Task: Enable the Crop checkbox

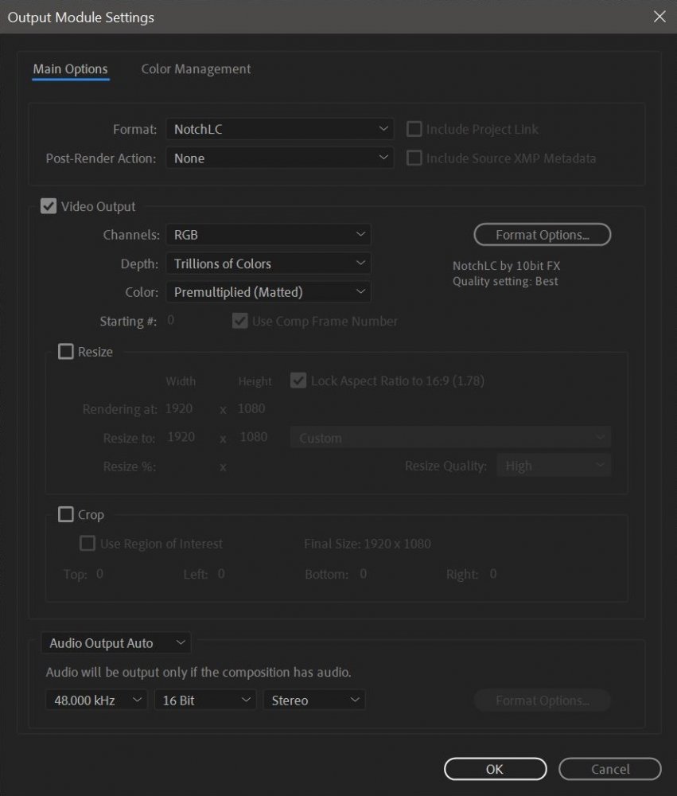Action: (x=66, y=515)
